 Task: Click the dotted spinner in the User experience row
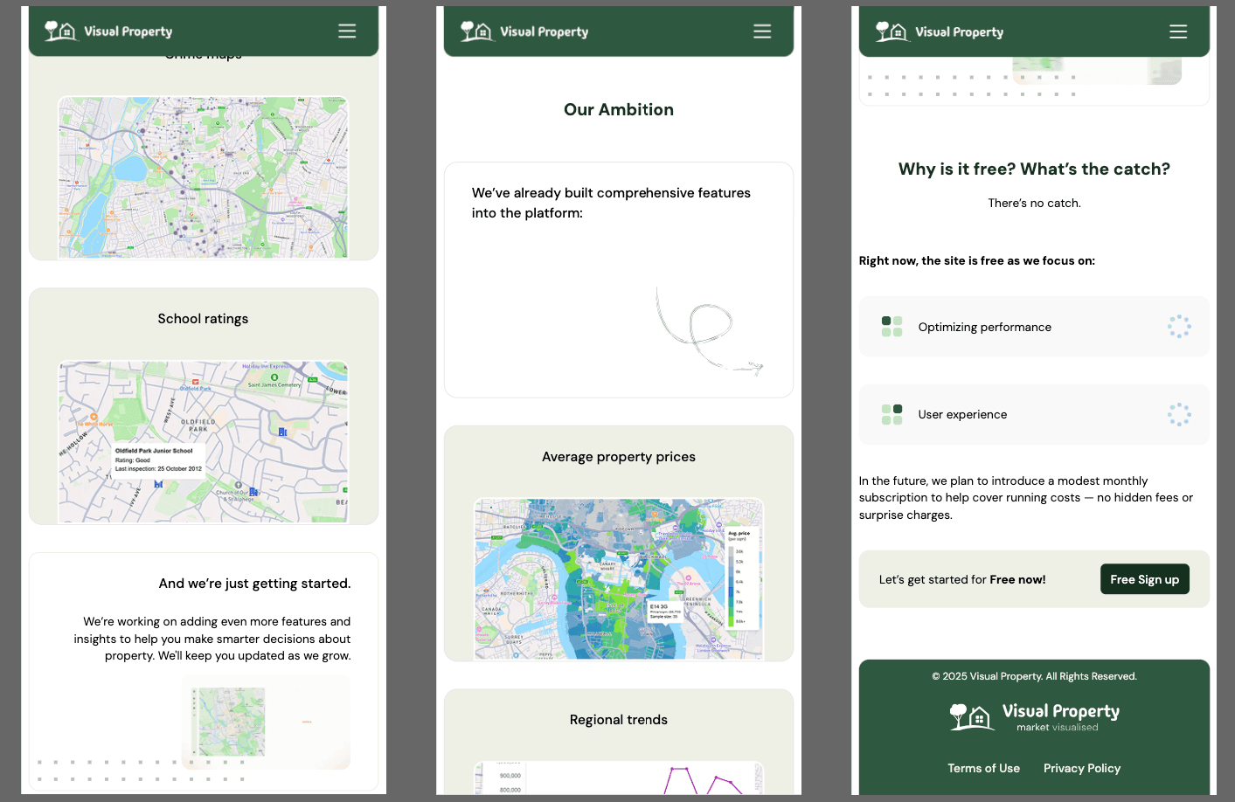pos(1179,414)
